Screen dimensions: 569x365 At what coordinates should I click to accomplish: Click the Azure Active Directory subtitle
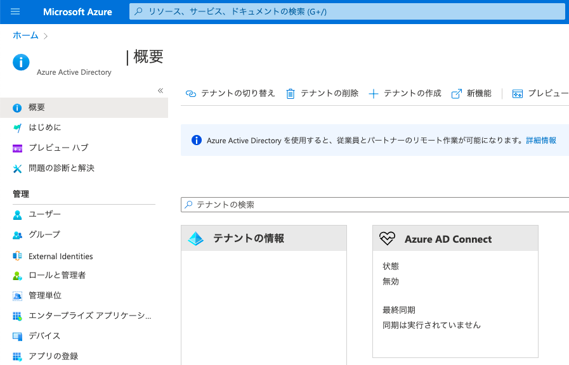74,72
